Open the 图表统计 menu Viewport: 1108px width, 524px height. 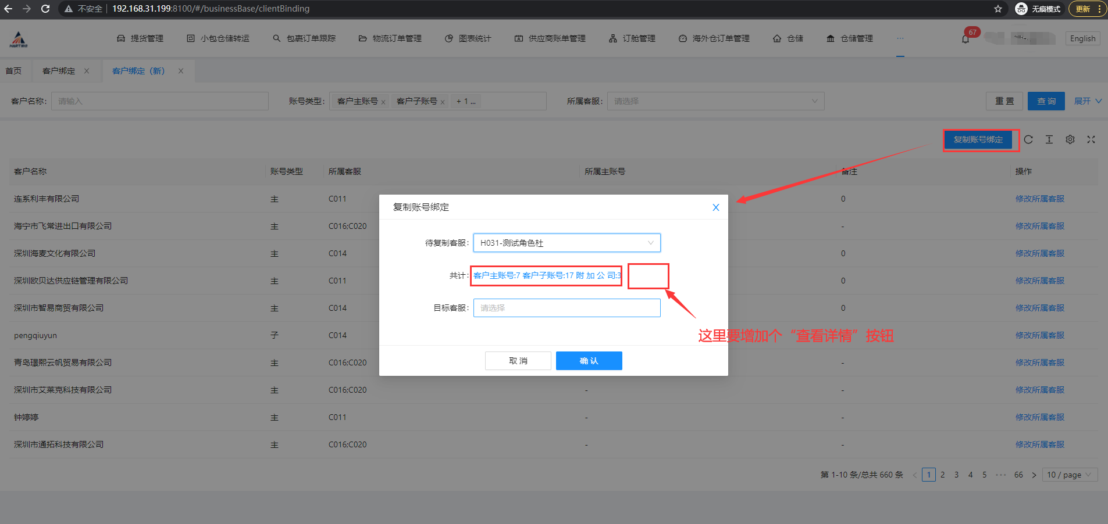click(468, 38)
